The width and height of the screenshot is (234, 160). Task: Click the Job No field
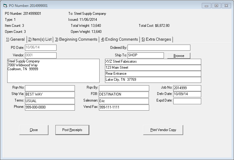187,88
